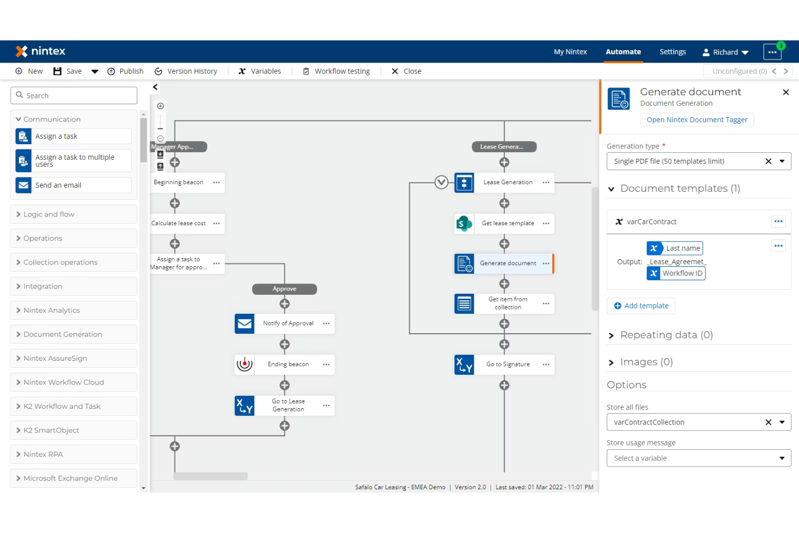Select the Ending beacon icon
Viewport: 799px width, 533px height.
point(245,365)
